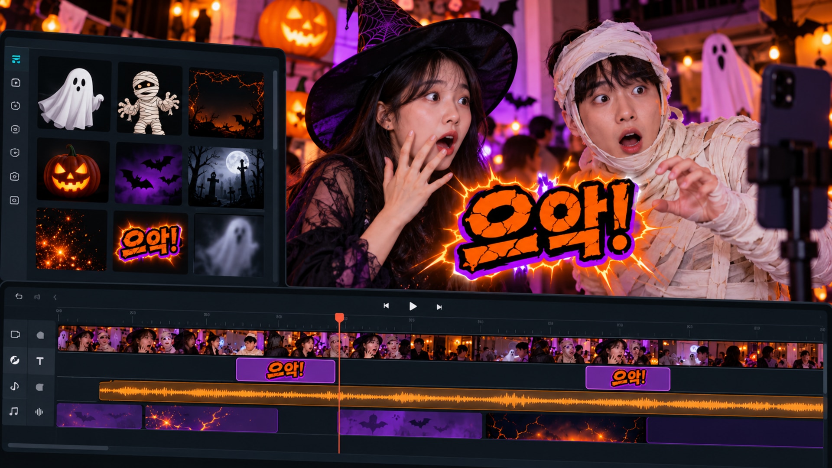Image resolution: width=832 pixels, height=468 pixels.
Task: Choose the jack-o'-lantern pumpkin sticker
Action: (x=72, y=170)
